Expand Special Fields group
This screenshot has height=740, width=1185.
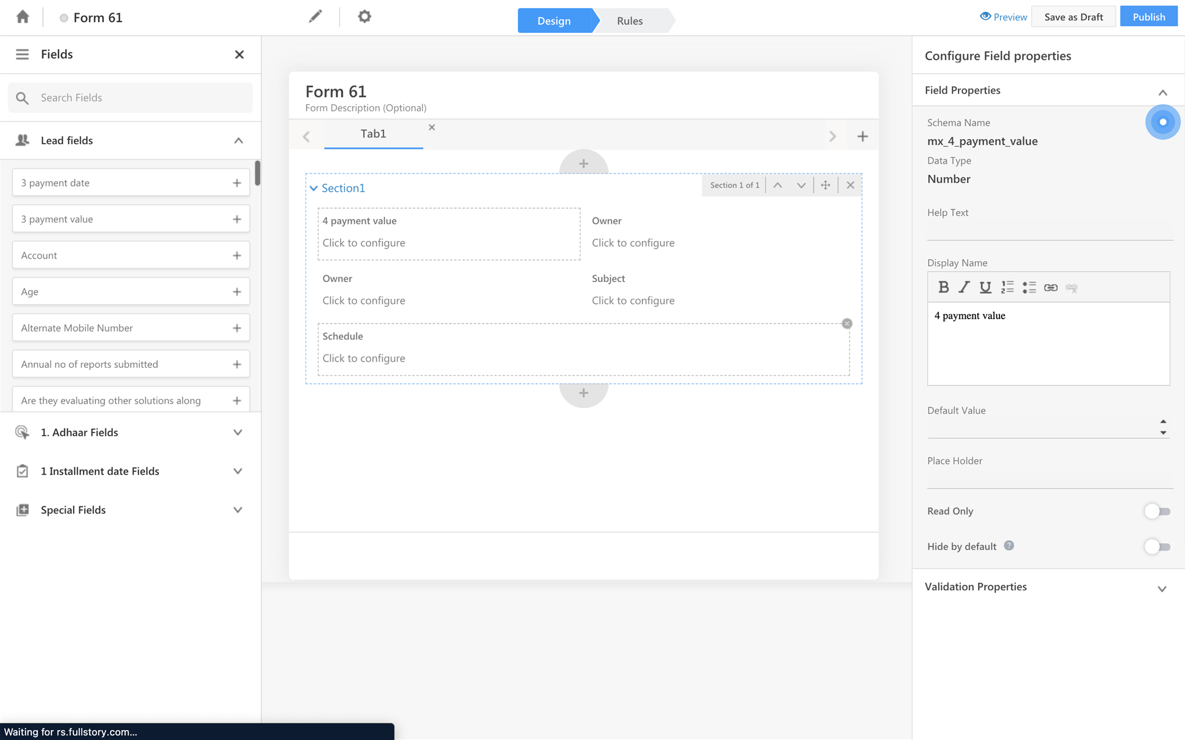click(x=237, y=510)
